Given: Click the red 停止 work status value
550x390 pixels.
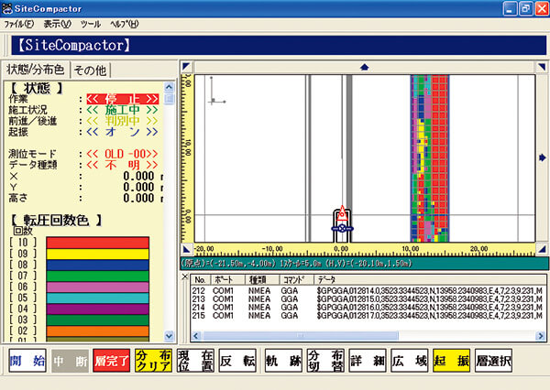Looking at the screenshot, I should point(123,99).
